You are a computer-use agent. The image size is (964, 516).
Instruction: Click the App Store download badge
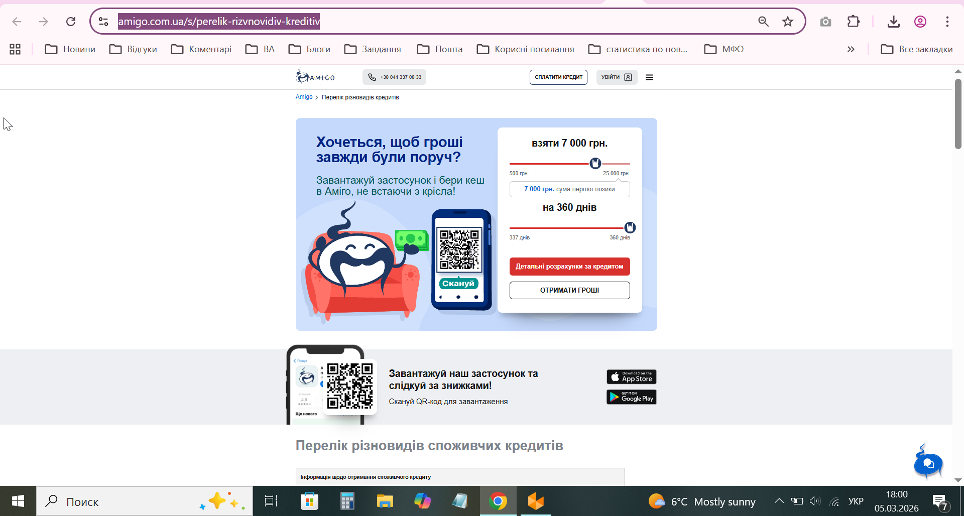[x=631, y=377]
